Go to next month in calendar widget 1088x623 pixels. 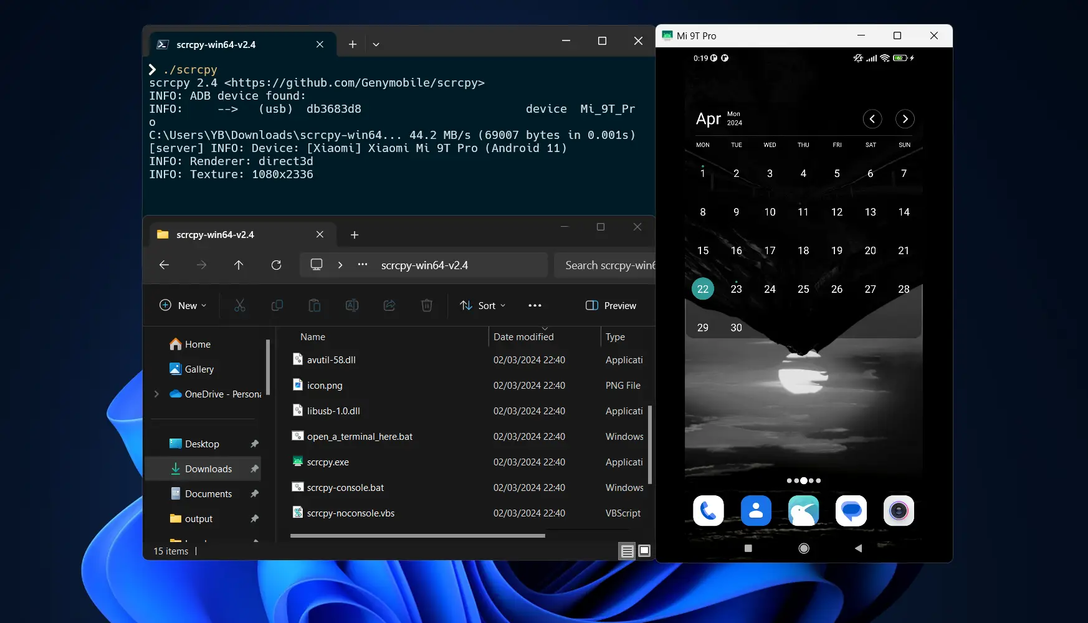click(905, 119)
